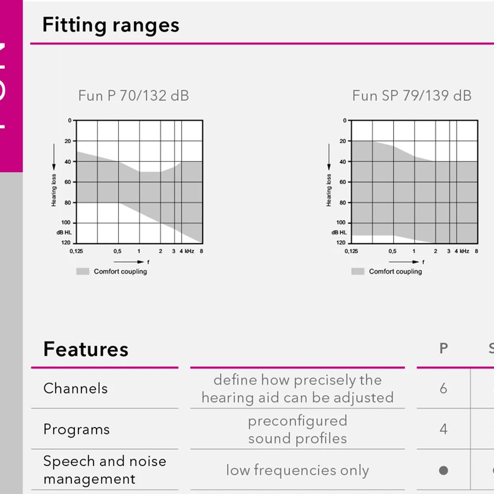Image resolution: width=494 pixels, height=494 pixels.
Task: Click the frequency axis arrow under Fun P chart
Action: click(x=128, y=262)
